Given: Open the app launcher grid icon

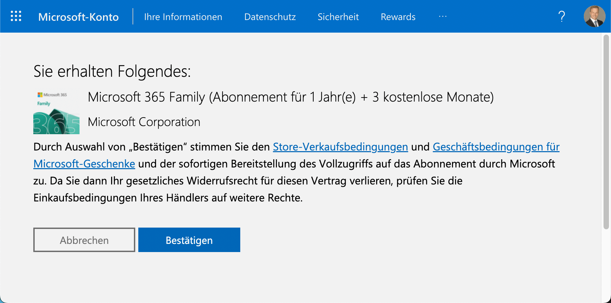Looking at the screenshot, I should tap(16, 16).
